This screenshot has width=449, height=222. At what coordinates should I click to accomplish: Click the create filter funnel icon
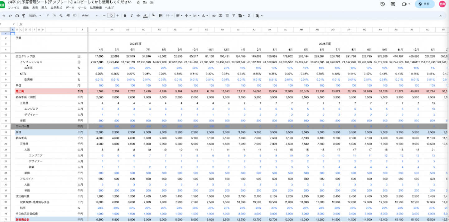[234, 16]
